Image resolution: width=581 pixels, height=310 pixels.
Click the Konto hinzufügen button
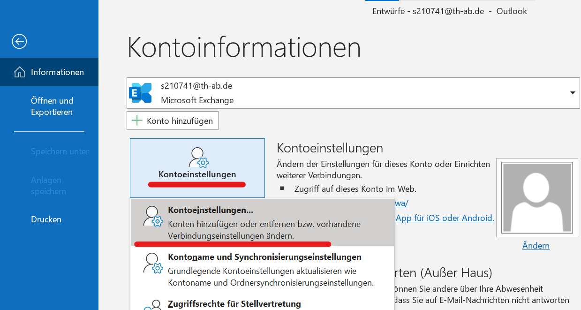tap(173, 121)
